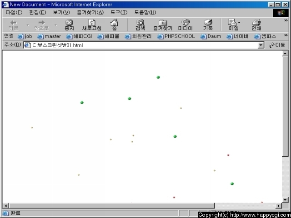Open the Media (미디어) panel
Image resolution: width=291 pixels, height=218 pixels.
(x=185, y=25)
